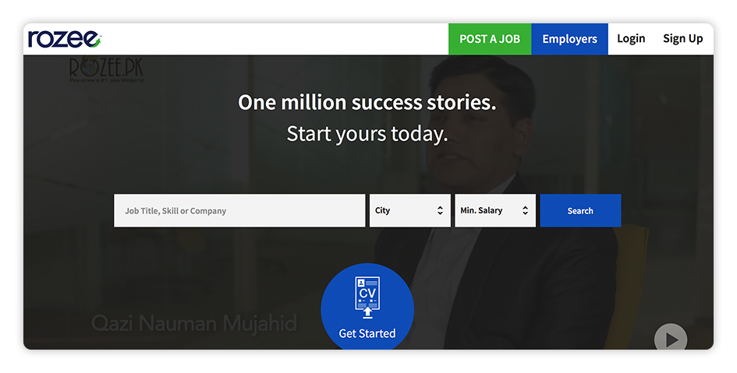This screenshot has width=737, height=373.
Task: Click the Qazi Nauman Mujahid caption
Action: click(194, 323)
